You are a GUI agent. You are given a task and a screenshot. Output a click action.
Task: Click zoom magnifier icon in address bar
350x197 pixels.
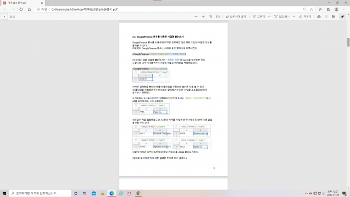[x=304, y=9]
